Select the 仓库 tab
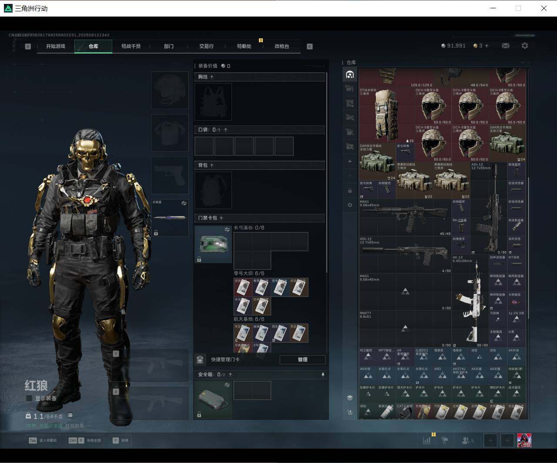The image size is (557, 463). click(x=93, y=46)
